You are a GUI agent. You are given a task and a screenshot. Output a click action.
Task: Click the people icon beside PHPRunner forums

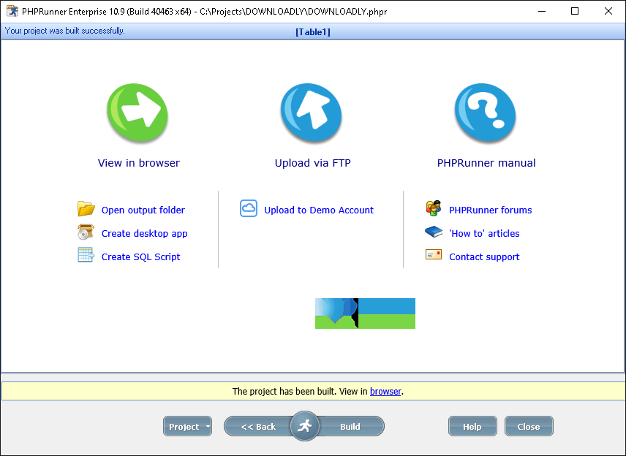434,208
